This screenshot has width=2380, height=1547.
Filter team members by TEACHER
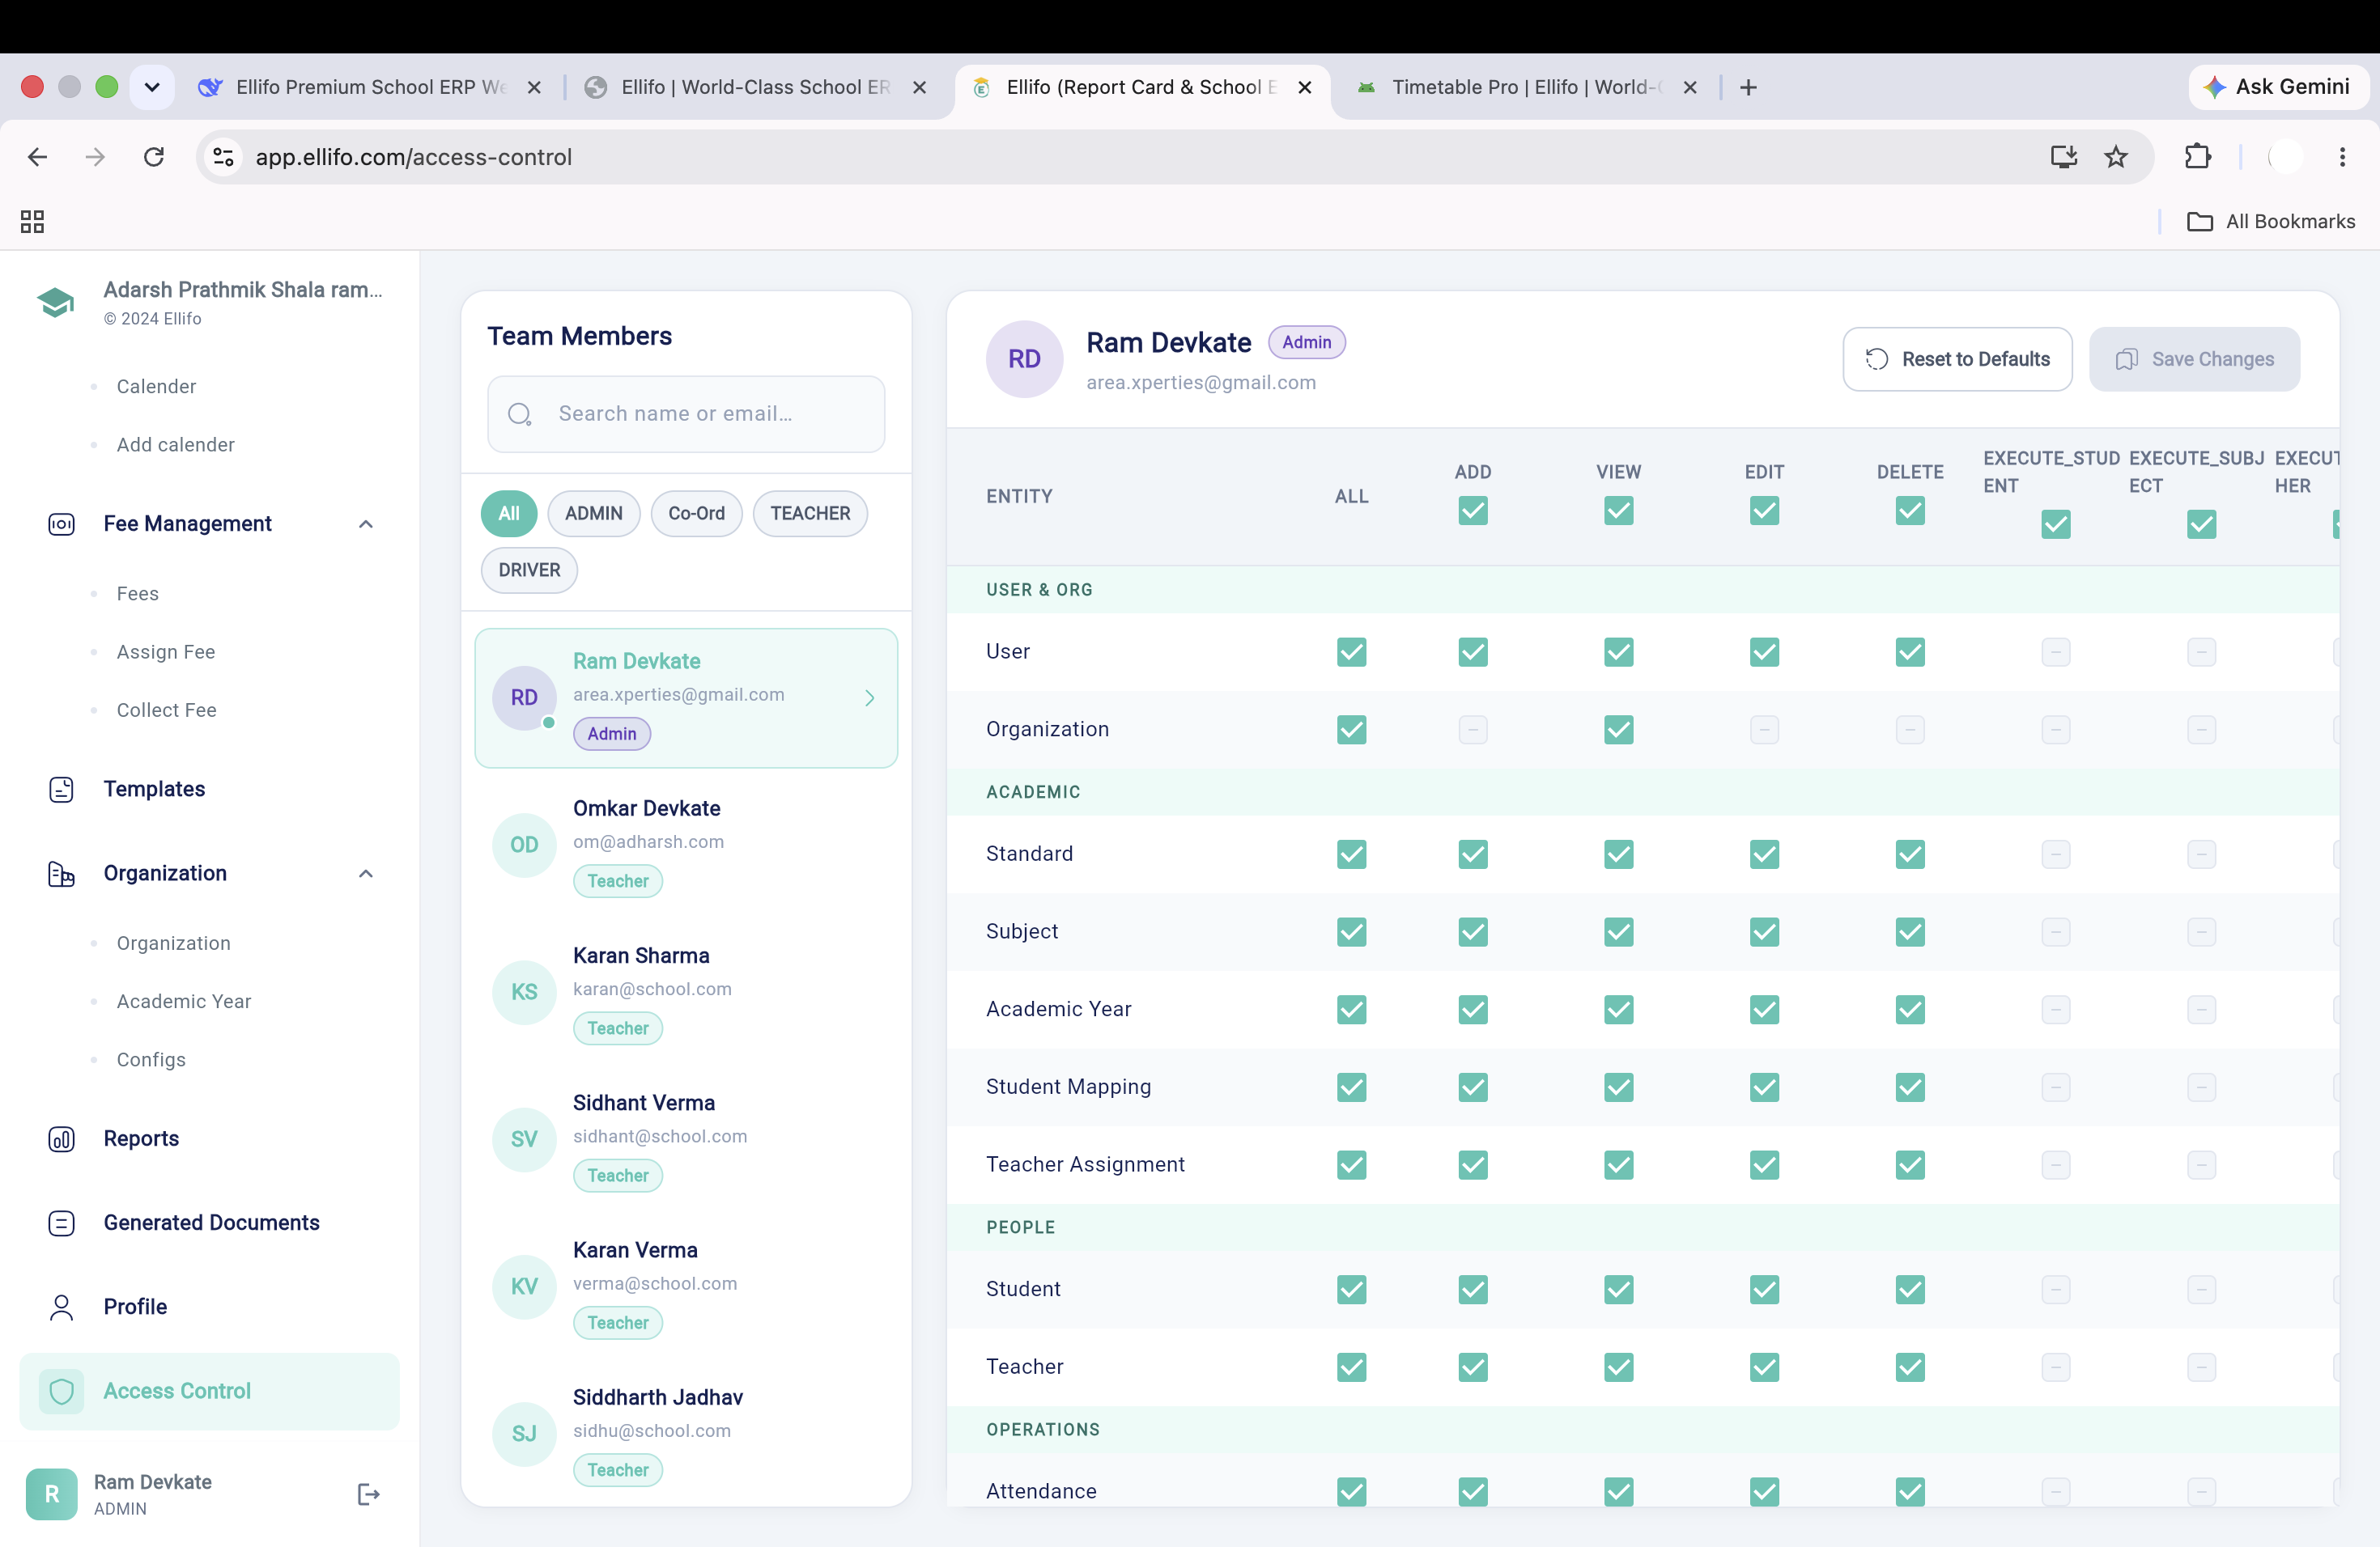coord(810,514)
